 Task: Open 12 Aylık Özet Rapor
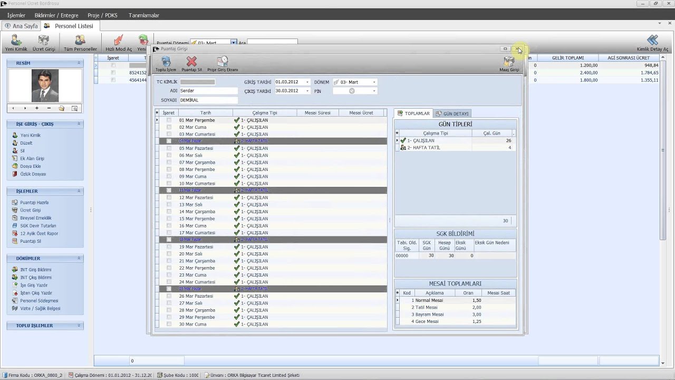pyautogui.click(x=39, y=233)
